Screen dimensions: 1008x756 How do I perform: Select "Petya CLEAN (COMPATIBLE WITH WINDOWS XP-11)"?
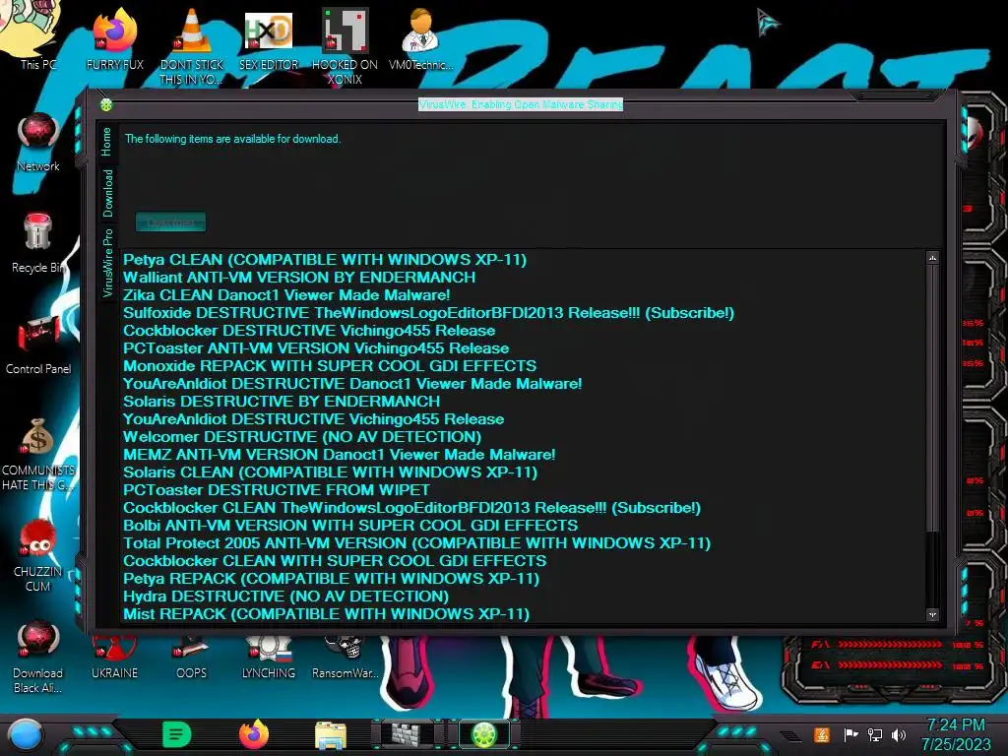pos(325,260)
